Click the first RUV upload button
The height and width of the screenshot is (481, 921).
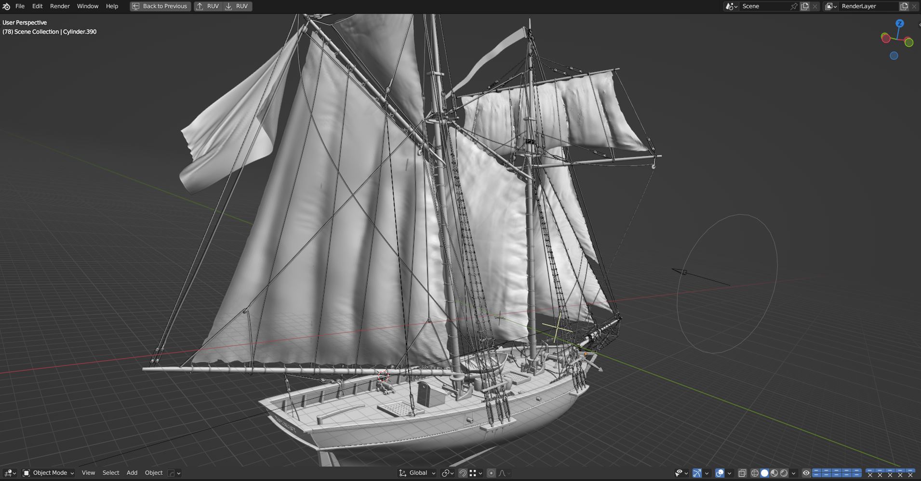point(208,6)
